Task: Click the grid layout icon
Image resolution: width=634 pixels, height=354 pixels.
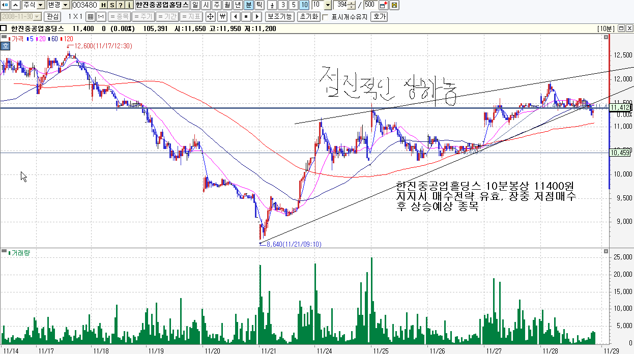Action: coord(91,17)
